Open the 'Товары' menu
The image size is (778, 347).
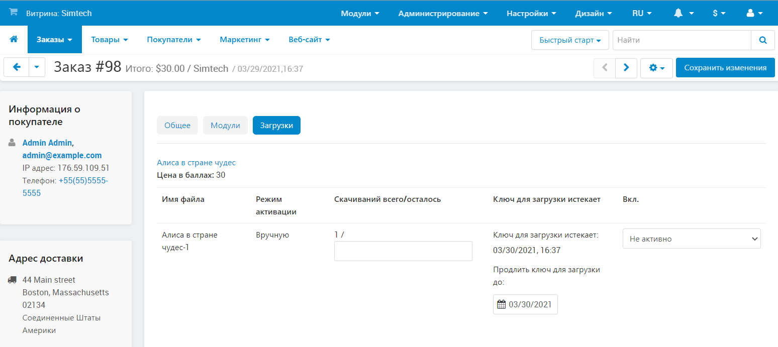(x=110, y=40)
